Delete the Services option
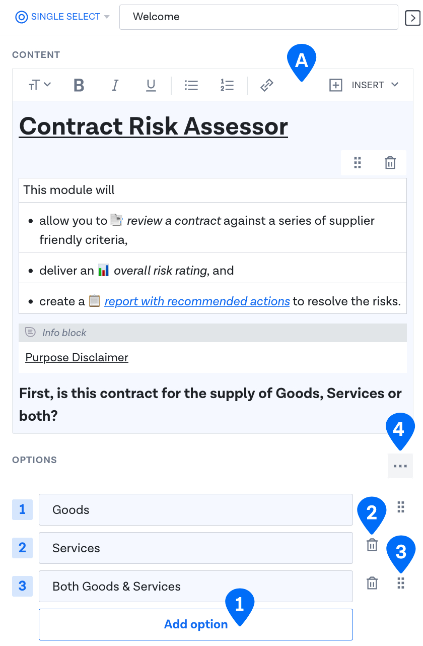The width and height of the screenshot is (423, 646). pyautogui.click(x=372, y=545)
